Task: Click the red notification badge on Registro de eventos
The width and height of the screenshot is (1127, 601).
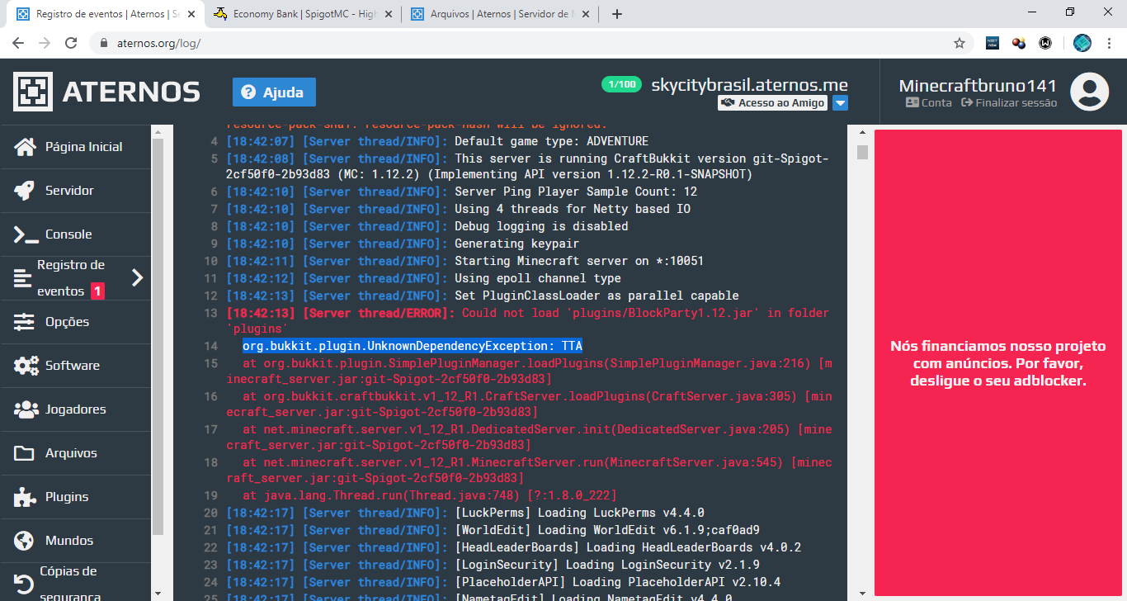Action: [x=97, y=291]
